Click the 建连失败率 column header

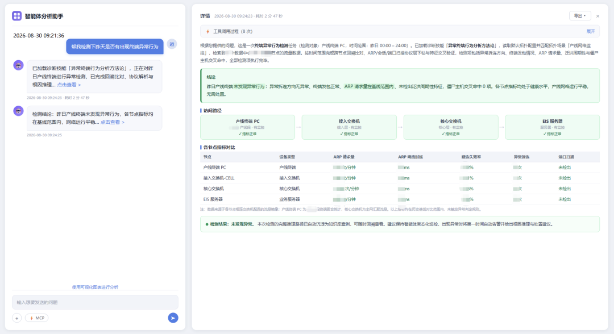point(471,157)
